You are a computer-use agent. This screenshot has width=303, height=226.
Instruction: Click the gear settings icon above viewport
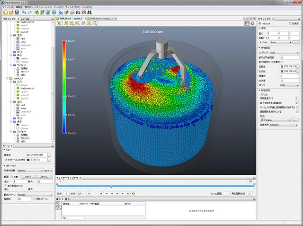[252, 23]
